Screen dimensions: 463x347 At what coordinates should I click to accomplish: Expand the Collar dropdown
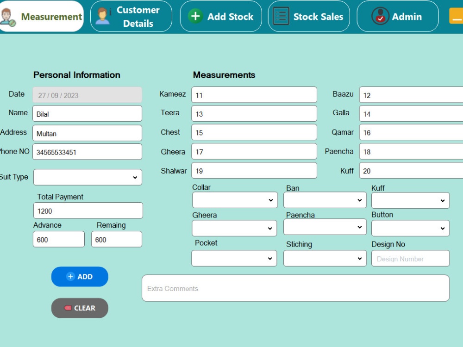coord(235,200)
